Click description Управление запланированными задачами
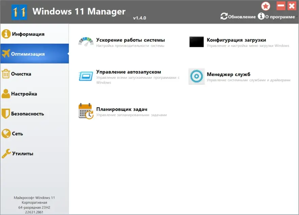This screenshot has height=215, width=299. pos(131,115)
